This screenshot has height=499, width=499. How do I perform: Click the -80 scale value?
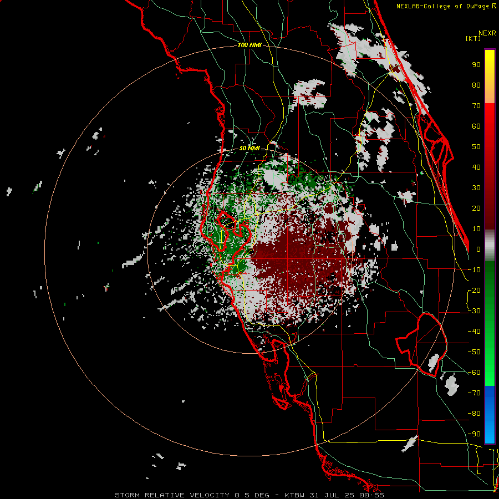[x=474, y=414]
